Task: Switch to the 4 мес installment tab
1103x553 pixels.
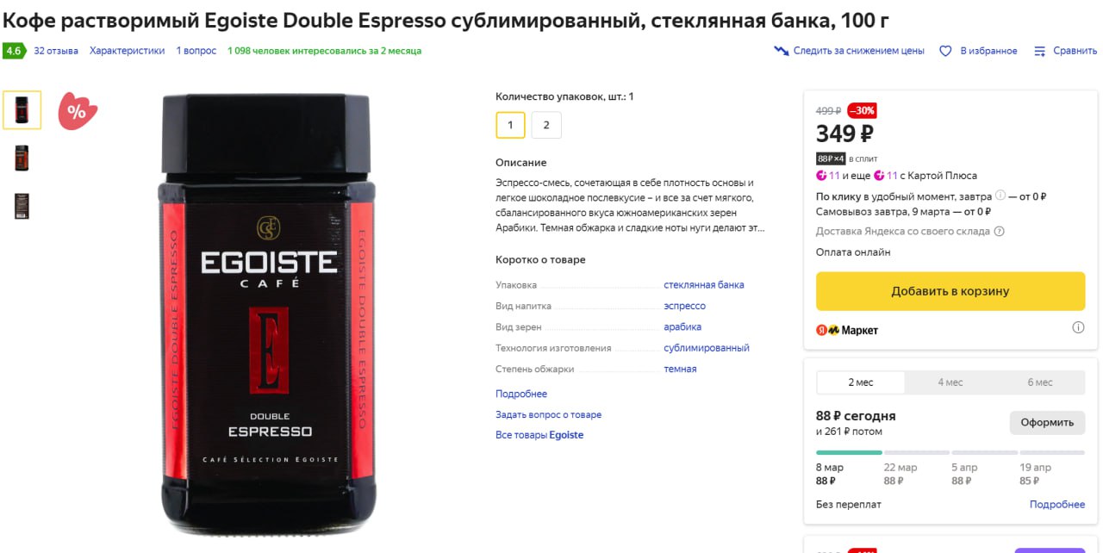Action: coord(950,382)
